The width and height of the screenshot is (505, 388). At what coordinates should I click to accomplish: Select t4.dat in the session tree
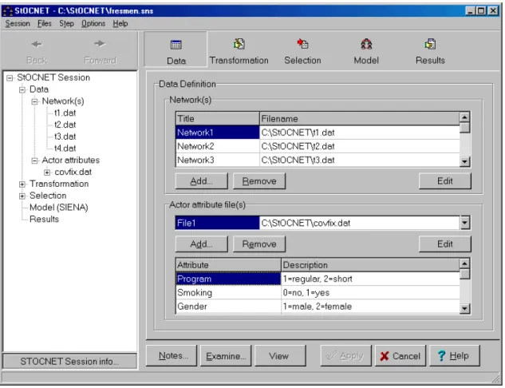coord(65,148)
